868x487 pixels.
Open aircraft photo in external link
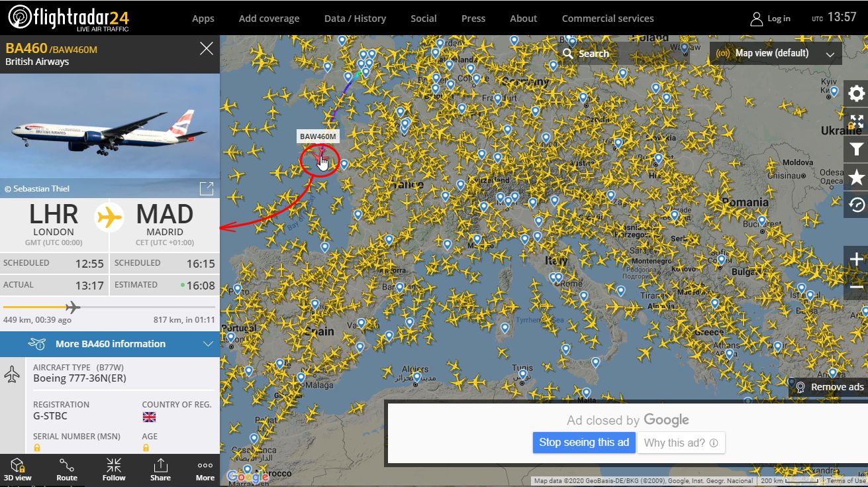[207, 188]
